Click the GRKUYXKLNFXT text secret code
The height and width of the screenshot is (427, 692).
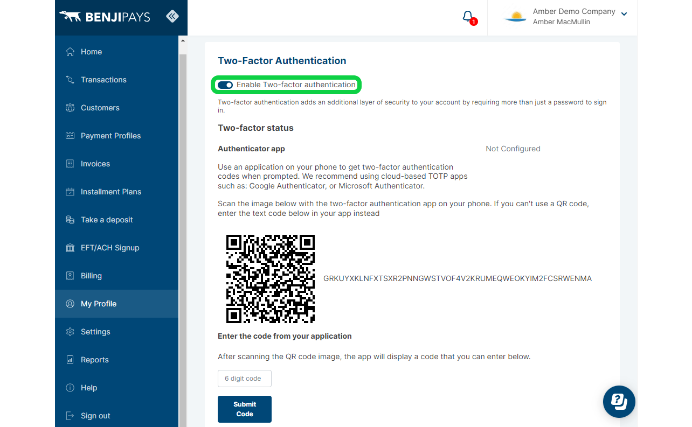coord(458,278)
